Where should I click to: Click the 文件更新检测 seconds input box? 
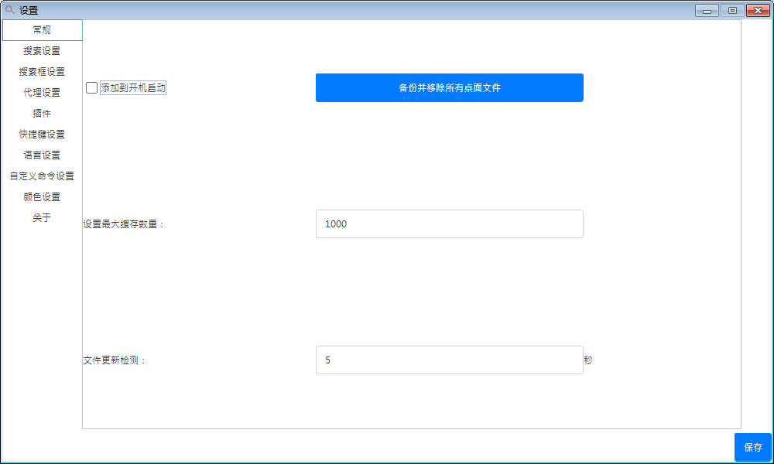coord(449,360)
